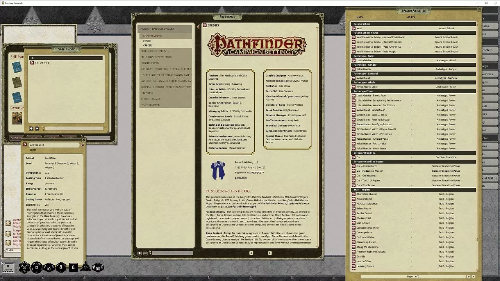This screenshot has width=500, height=281.
Task: Roll the d6 die
Action: [73, 268]
